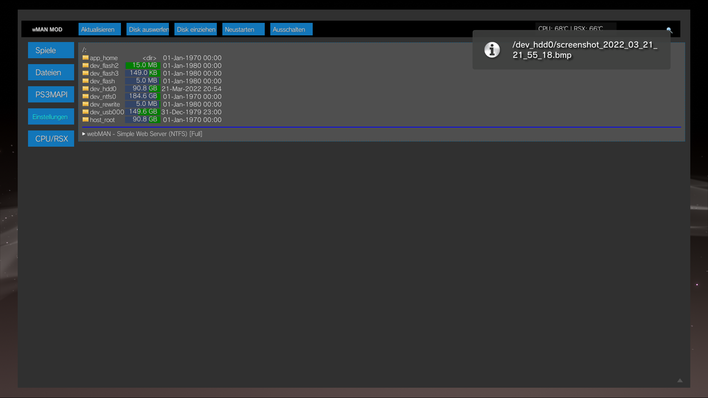Open the search magnifier icon top right
Image resolution: width=708 pixels, height=398 pixels.
pyautogui.click(x=670, y=30)
